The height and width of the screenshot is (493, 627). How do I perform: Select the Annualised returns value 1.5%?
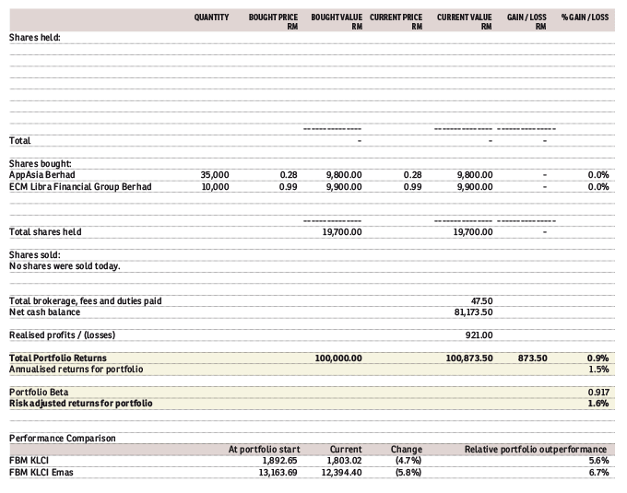598,369
